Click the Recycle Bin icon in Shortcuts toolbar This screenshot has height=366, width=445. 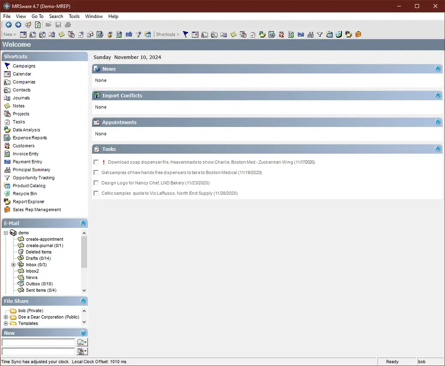[339, 35]
